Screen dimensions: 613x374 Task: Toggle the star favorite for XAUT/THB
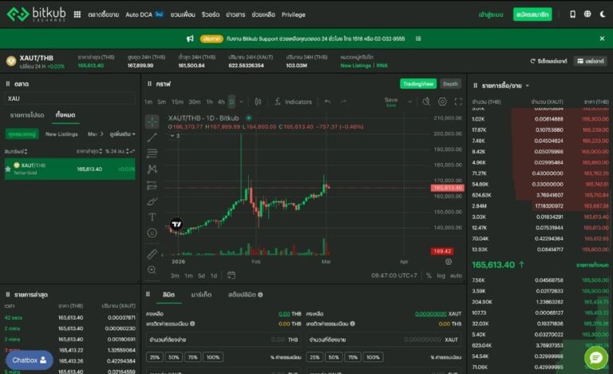point(8,169)
